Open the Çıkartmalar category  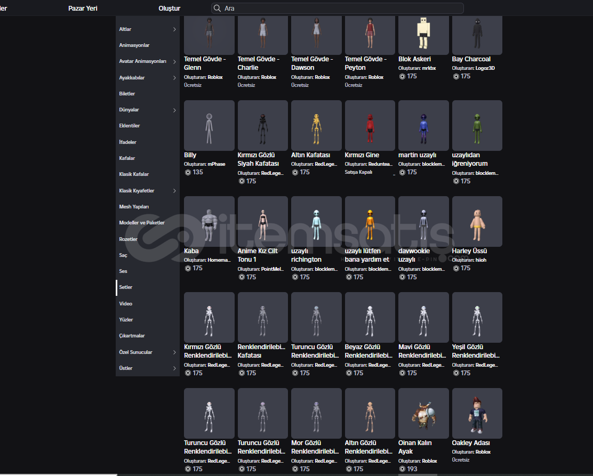(x=132, y=336)
